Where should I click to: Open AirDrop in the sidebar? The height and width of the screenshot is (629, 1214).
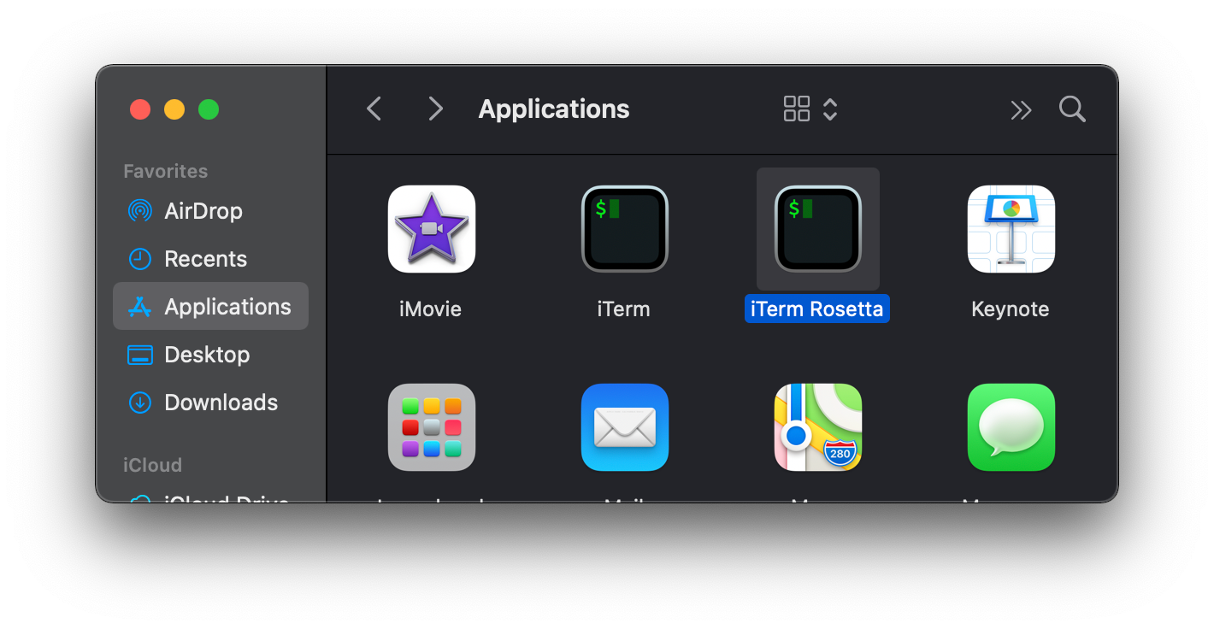210,211
